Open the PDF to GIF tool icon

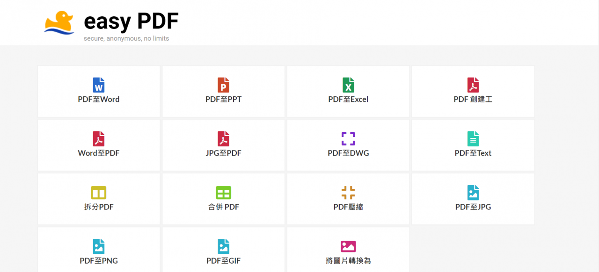(223, 246)
